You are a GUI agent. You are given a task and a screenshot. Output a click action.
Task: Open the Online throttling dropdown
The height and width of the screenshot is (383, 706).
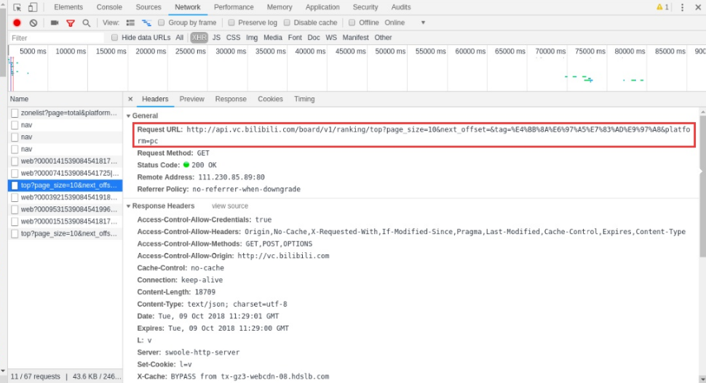(405, 23)
